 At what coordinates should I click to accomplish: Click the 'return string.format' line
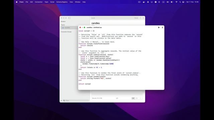96,79
